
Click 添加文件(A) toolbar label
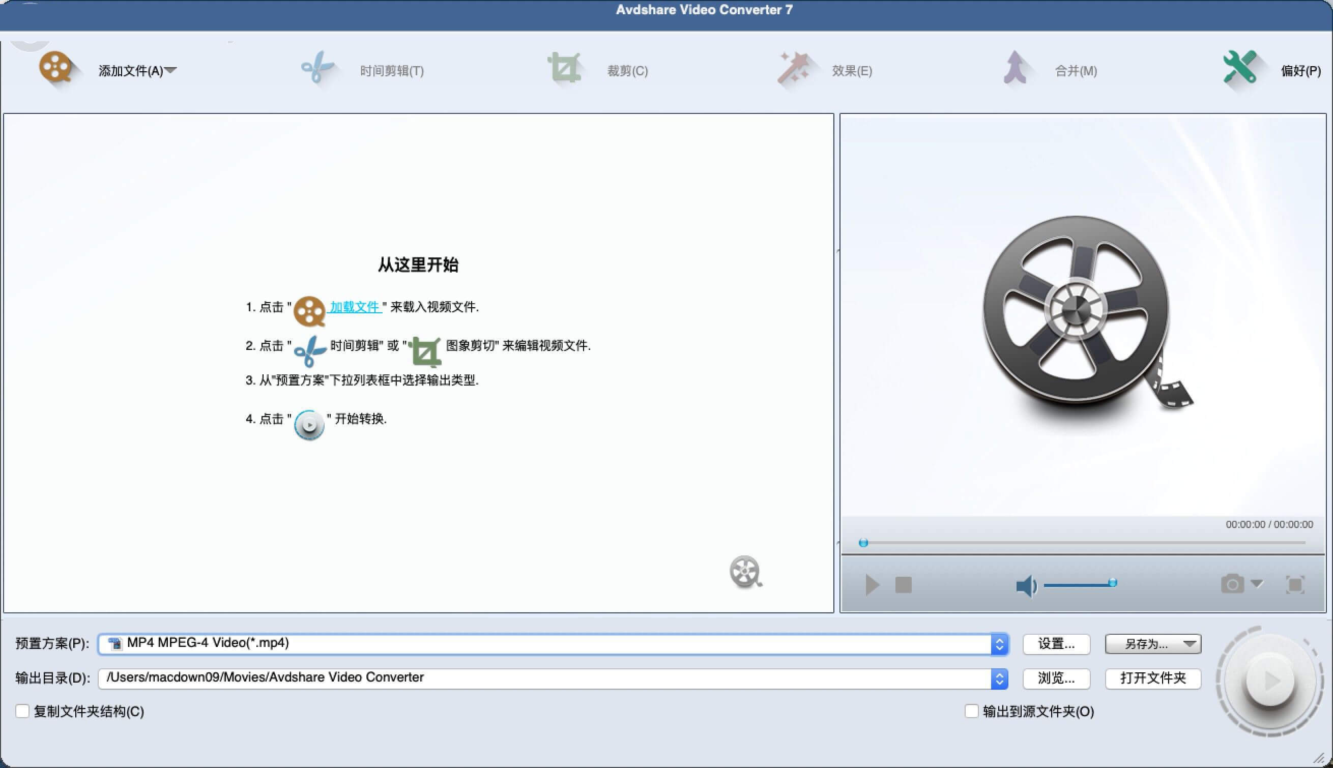131,71
